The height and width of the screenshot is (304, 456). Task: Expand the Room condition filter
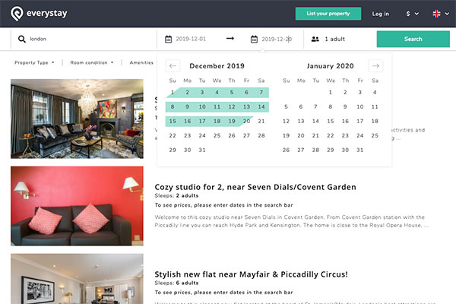tap(92, 62)
